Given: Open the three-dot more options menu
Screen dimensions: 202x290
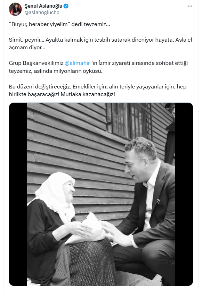Looking at the screenshot, I should pos(190,6).
